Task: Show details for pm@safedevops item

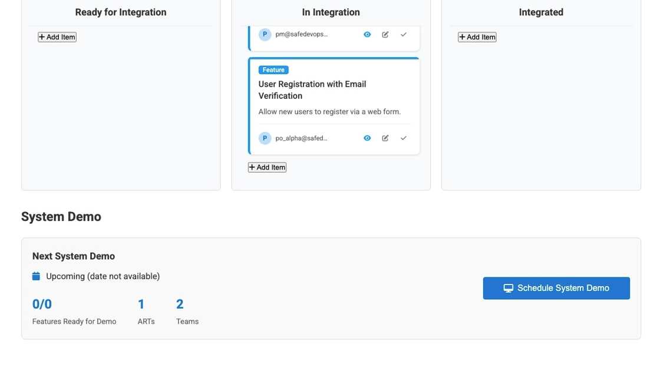Action: (x=367, y=34)
